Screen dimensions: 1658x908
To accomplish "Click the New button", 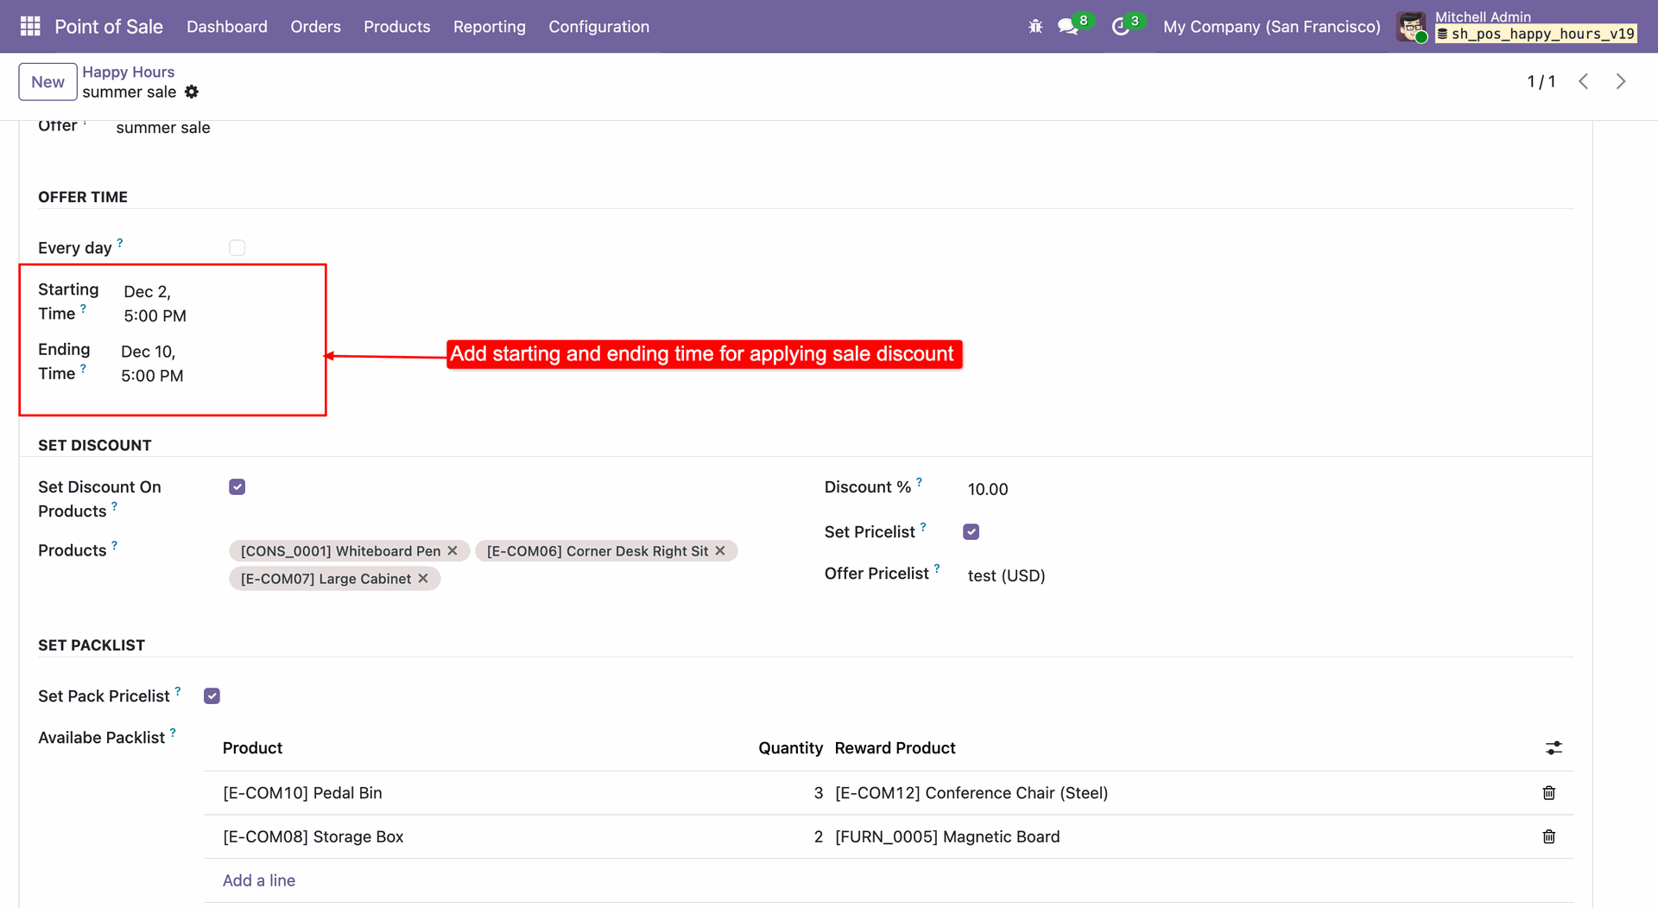I will [47, 82].
